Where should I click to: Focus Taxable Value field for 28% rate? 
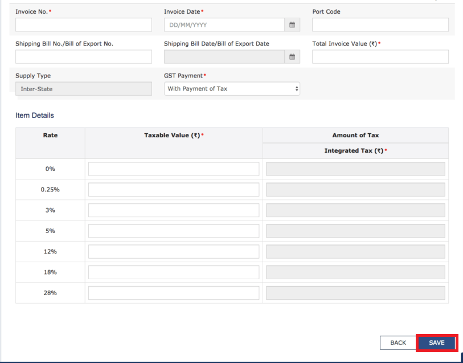coord(174,293)
